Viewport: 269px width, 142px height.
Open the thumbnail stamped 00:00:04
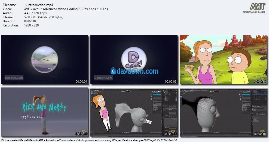click(45, 60)
